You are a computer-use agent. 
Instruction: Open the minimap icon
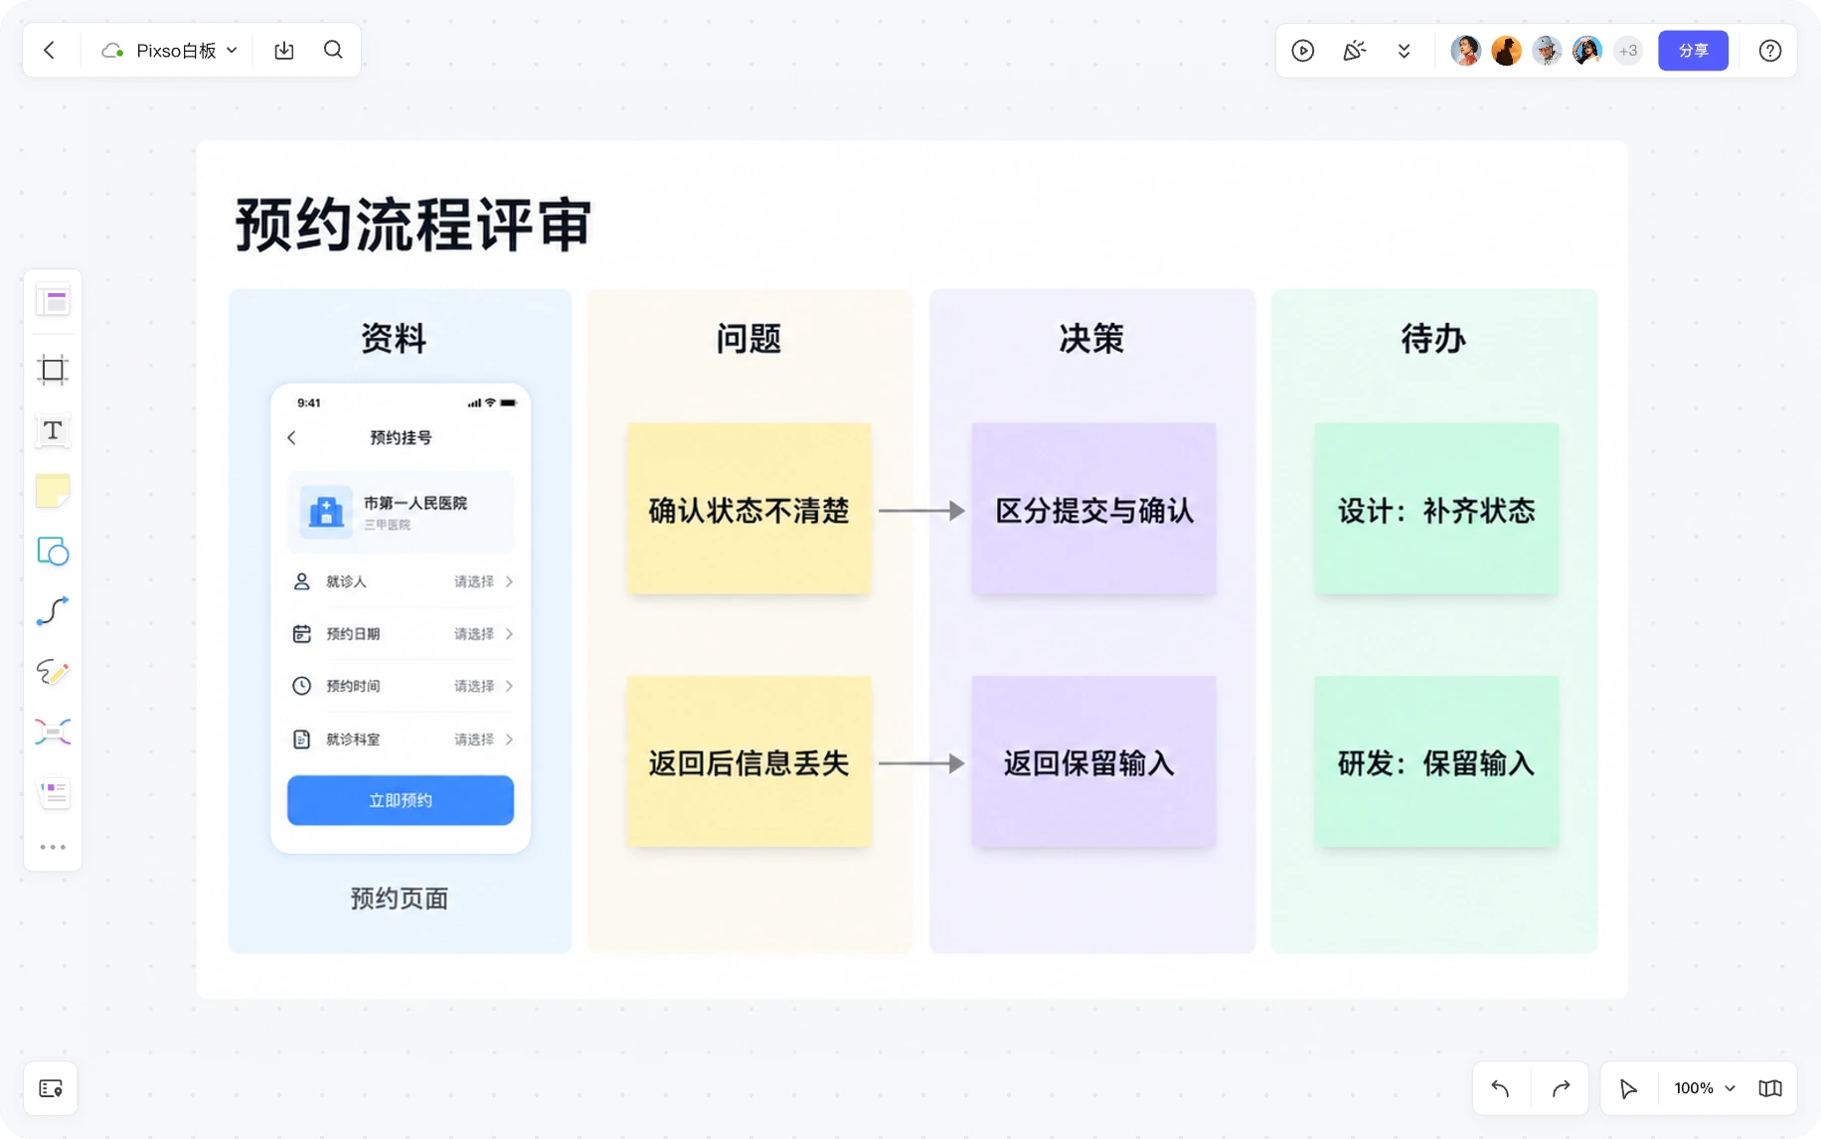tap(1770, 1088)
